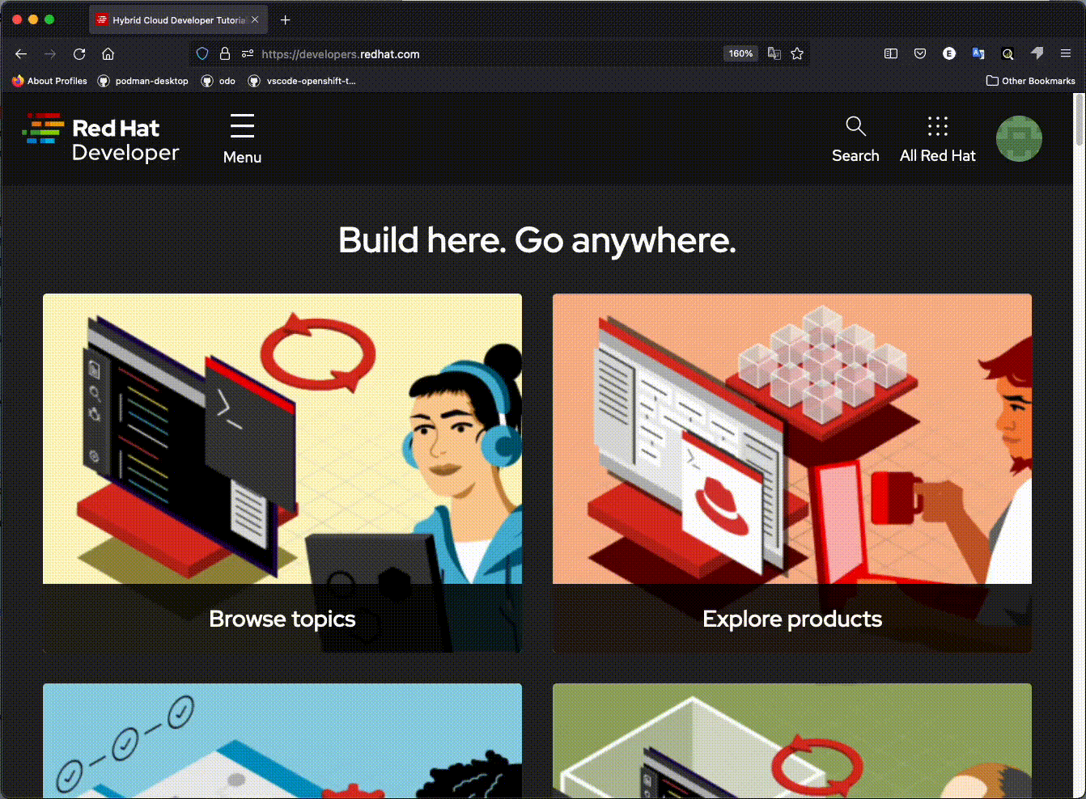Open the magnifier extension in toolbar
1086x799 pixels.
click(x=1008, y=54)
